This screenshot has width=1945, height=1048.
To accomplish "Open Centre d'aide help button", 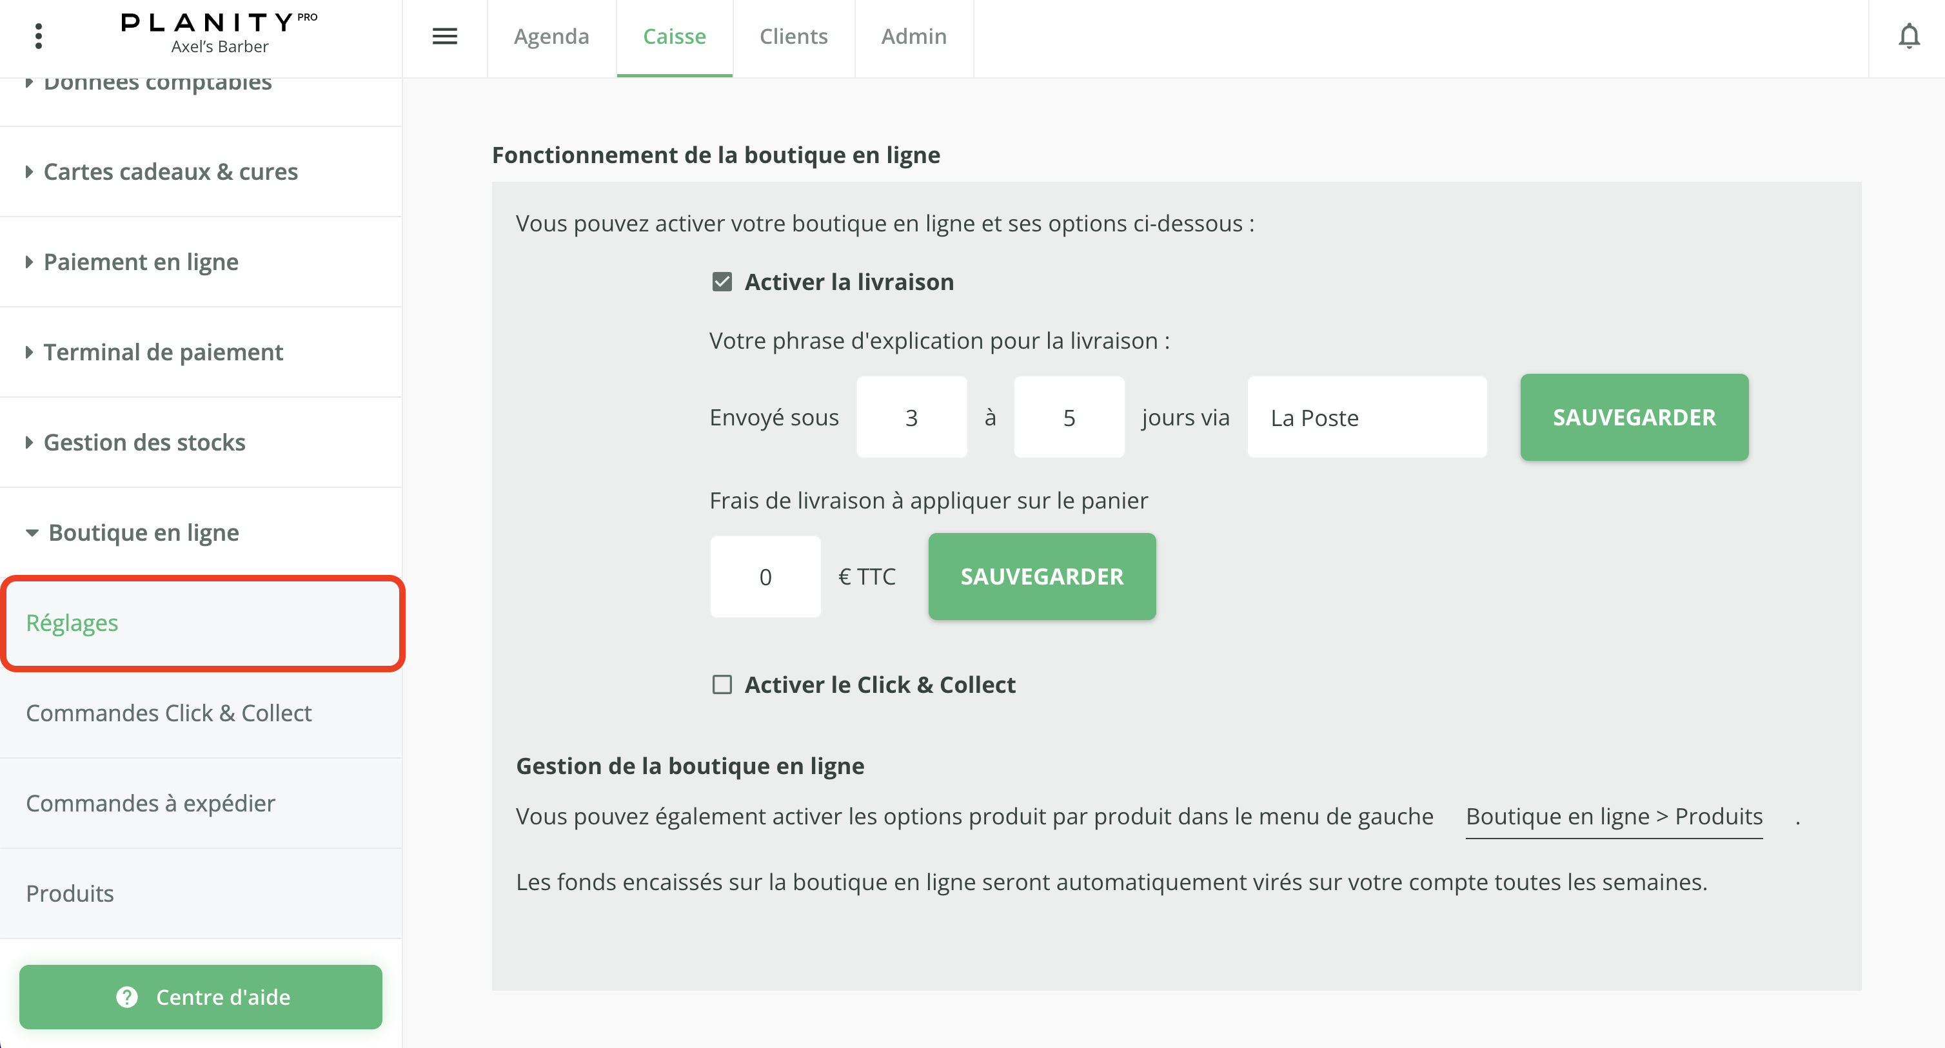I will [201, 996].
